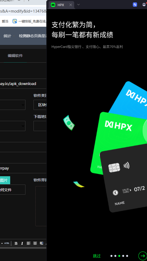This screenshot has width=147, height=261.
Task: Switch to the 编辑软件 tab
Action: tap(15, 56)
